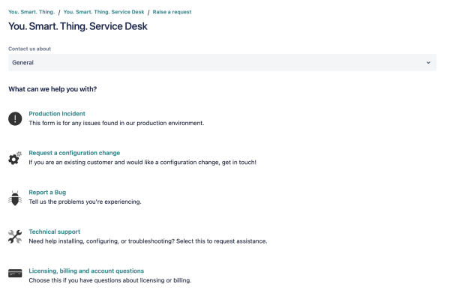
Task: Click the credit card icon for billing questions
Action: (15, 274)
